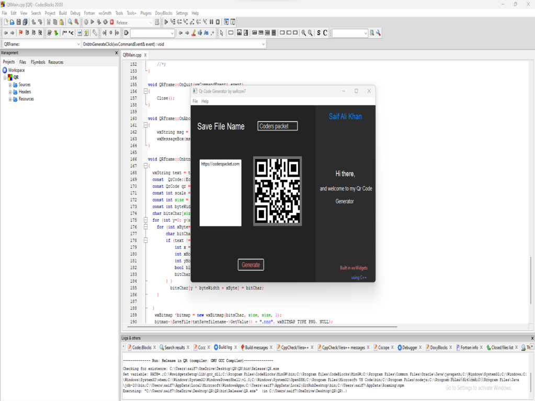Click the generated QR code image
Screen dimensions: 535x401
point(277,191)
